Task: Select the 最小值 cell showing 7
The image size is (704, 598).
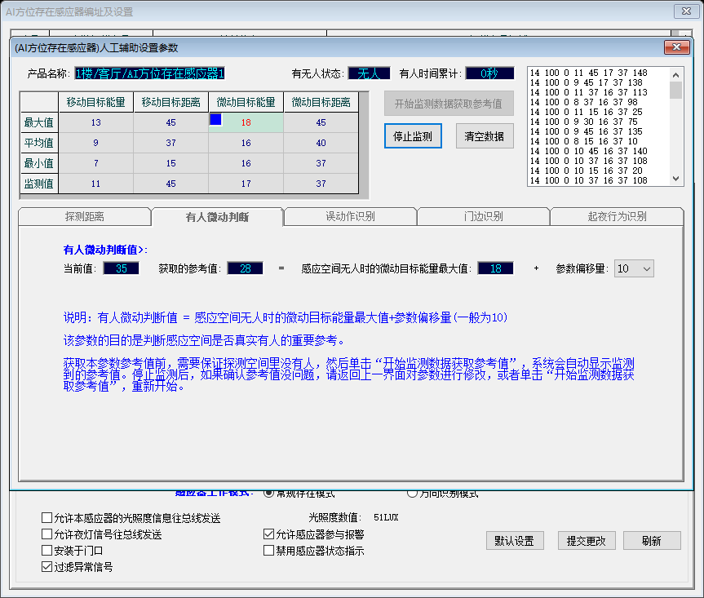Action: (96, 163)
